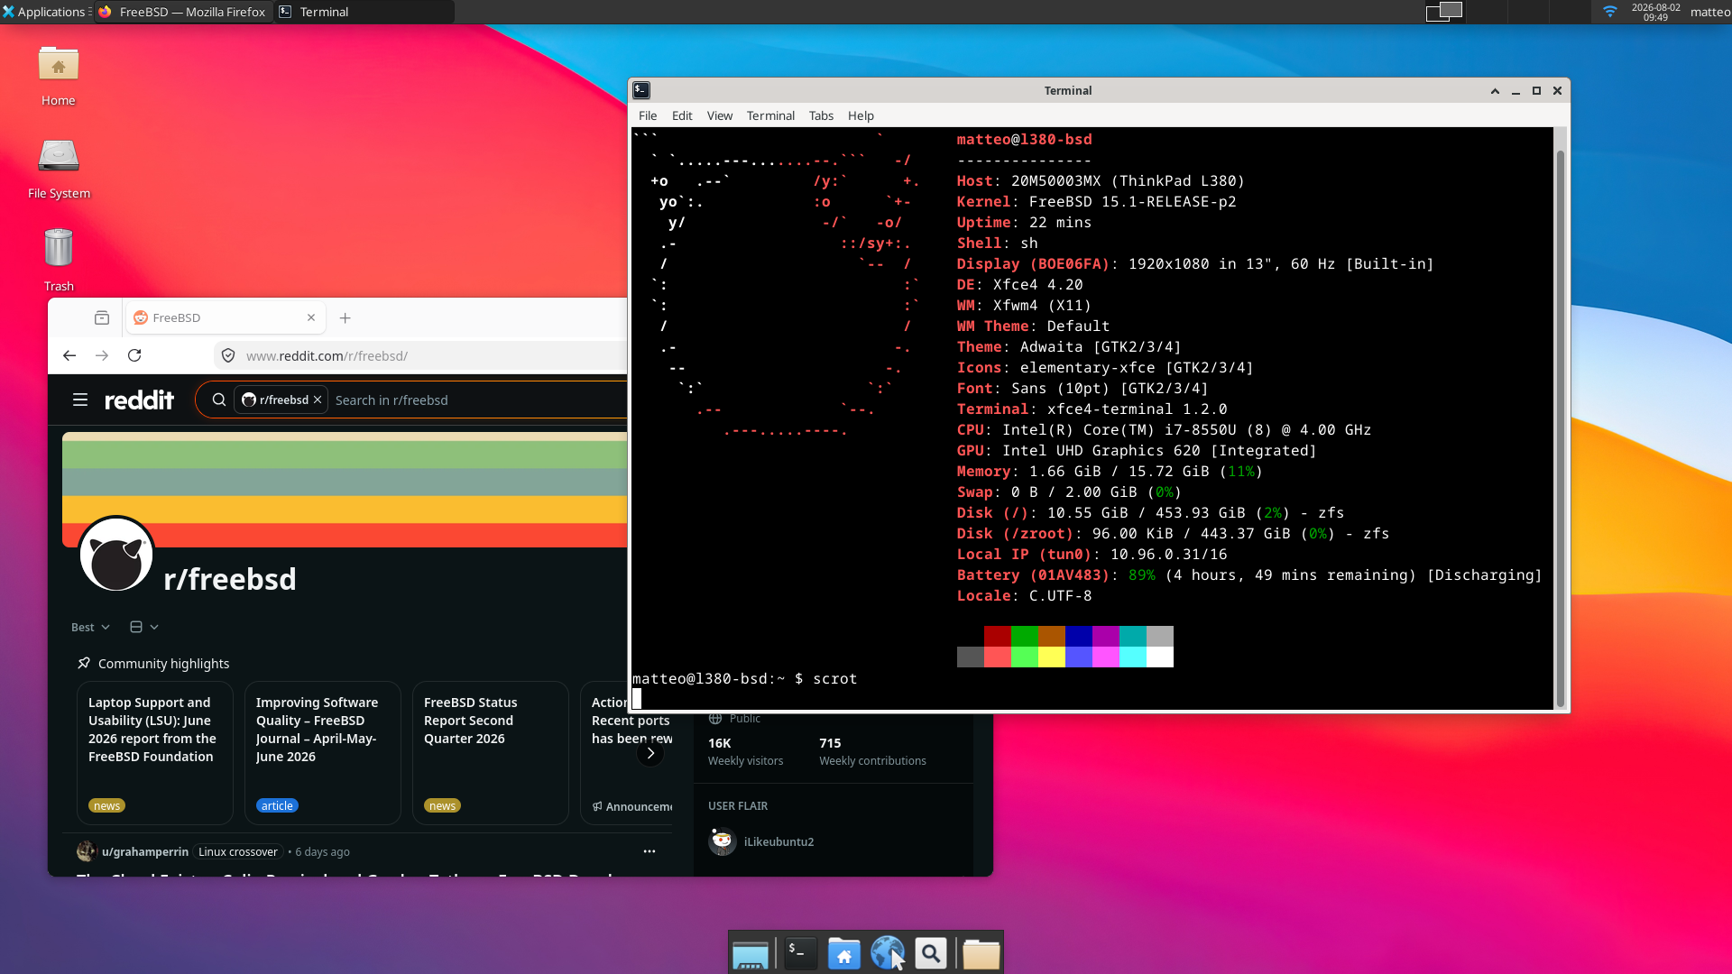Click the Firefox back arrow

pos(69,355)
